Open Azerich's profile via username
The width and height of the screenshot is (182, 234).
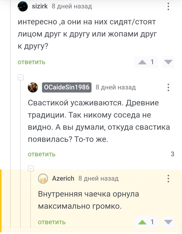(x=63, y=179)
